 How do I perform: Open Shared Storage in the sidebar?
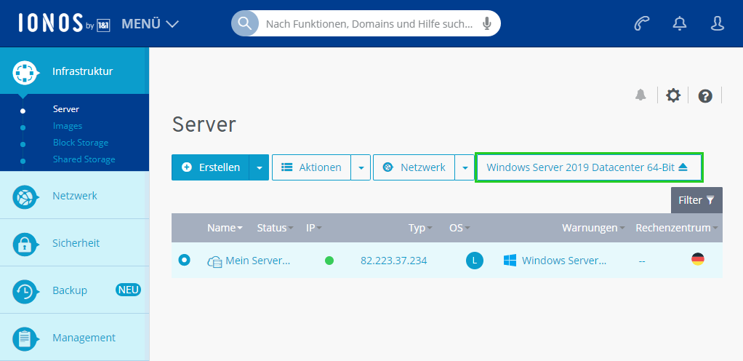click(84, 159)
